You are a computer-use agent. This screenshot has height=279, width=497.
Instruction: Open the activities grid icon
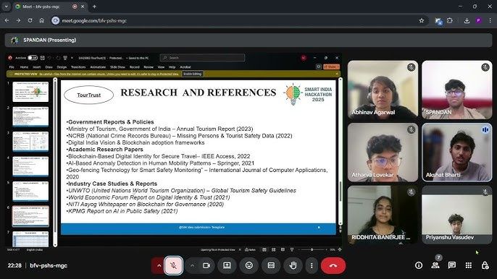pos(469,265)
